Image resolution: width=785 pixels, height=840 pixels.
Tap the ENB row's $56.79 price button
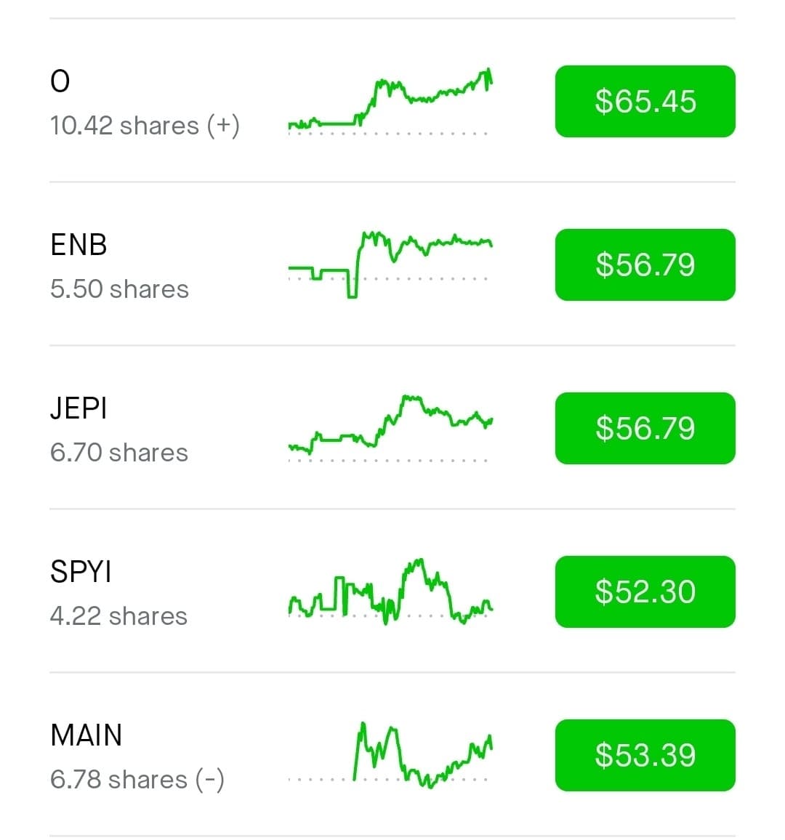645,264
